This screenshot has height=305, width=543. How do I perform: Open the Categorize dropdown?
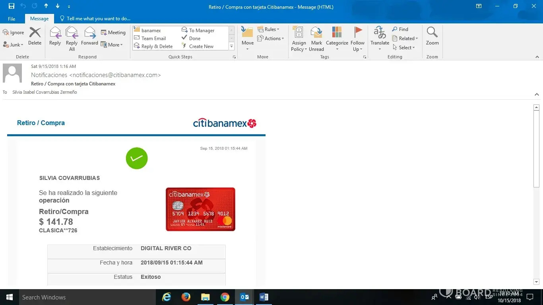337,39
